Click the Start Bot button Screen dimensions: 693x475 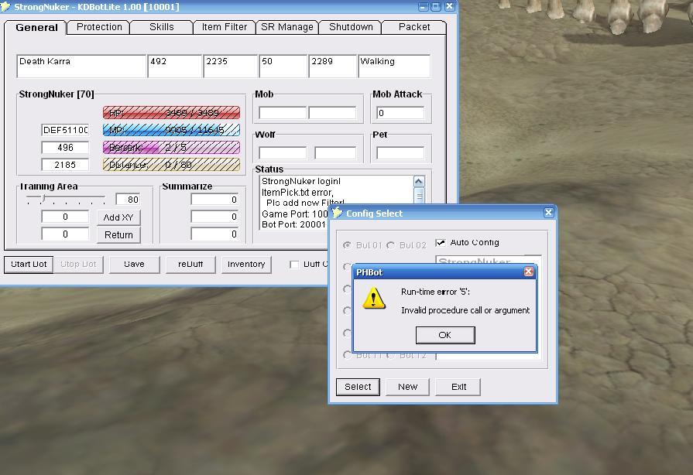click(x=29, y=265)
